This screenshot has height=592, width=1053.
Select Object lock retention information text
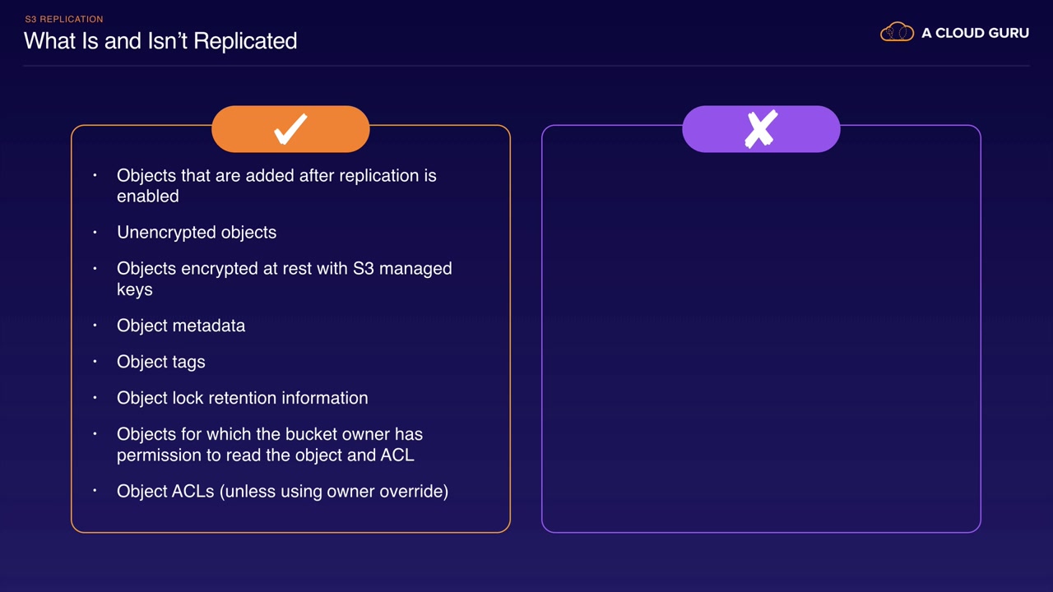pos(243,398)
